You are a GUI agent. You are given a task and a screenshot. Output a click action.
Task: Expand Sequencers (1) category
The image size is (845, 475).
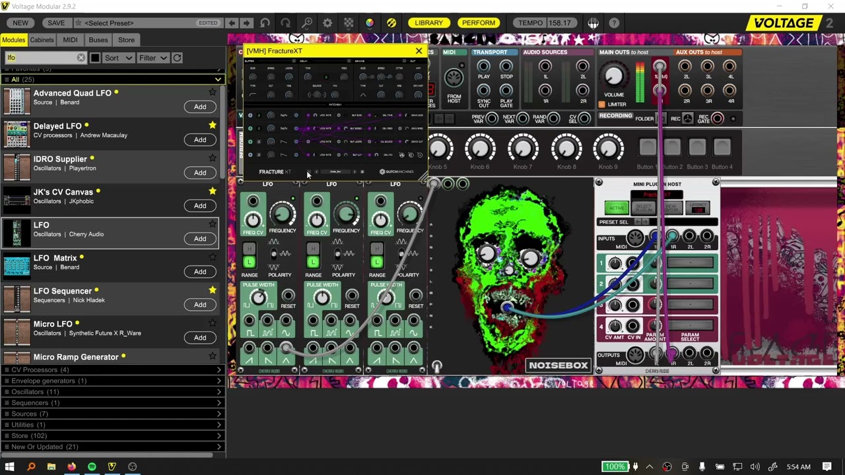[x=112, y=402]
